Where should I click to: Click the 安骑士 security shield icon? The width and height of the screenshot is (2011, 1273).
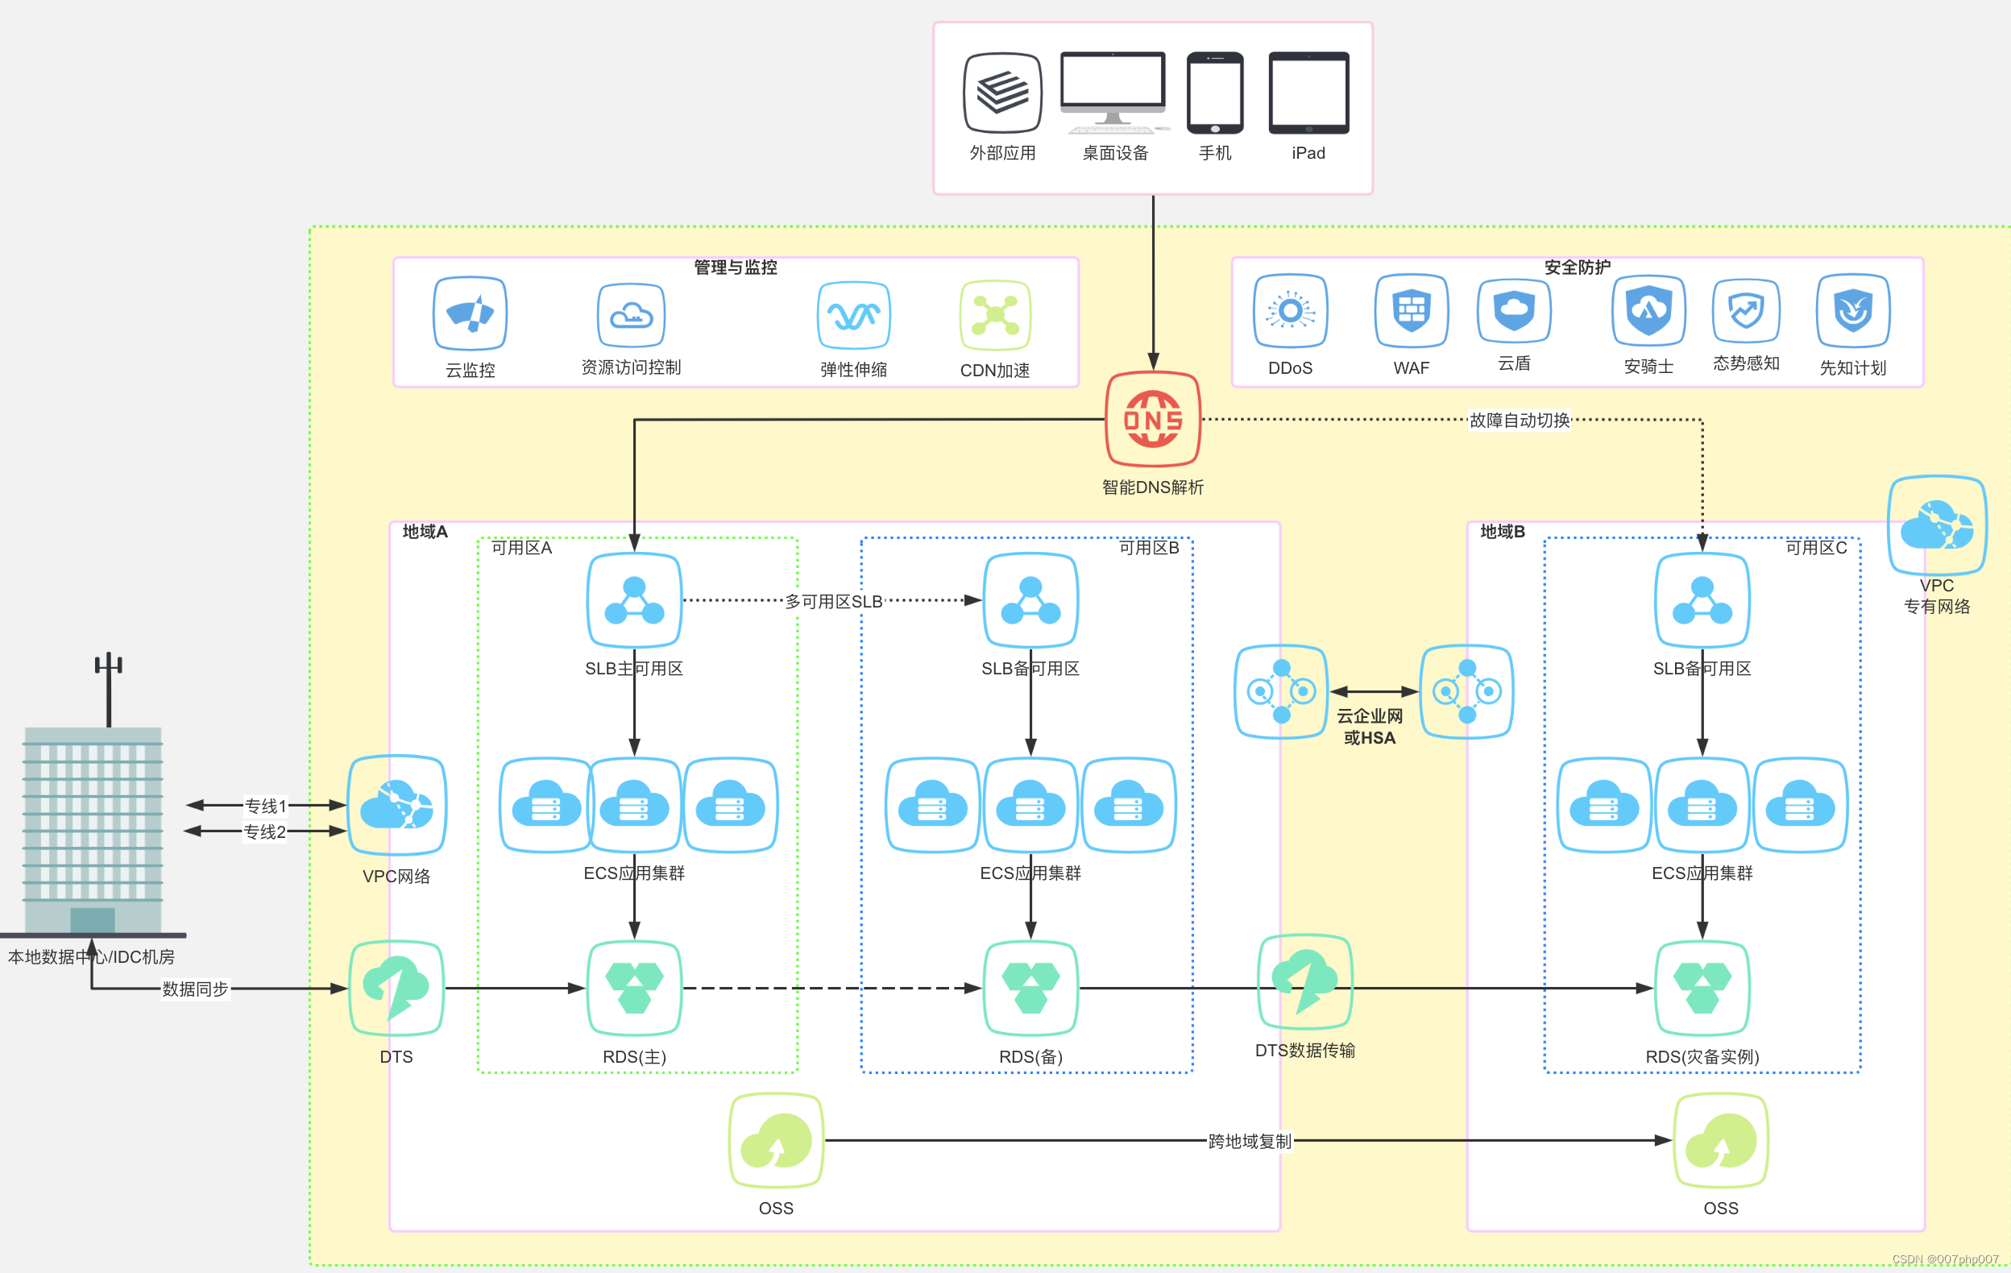click(x=1648, y=311)
